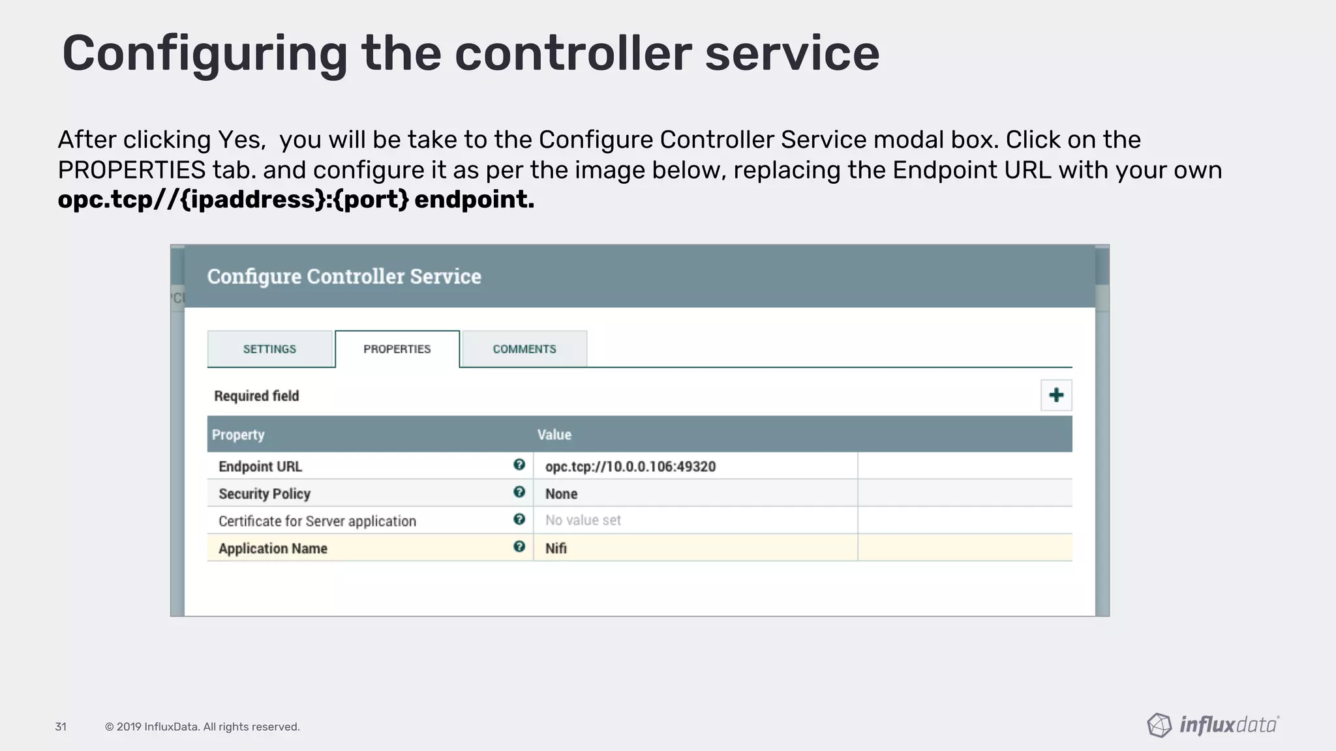Viewport: 1336px width, 751px height.
Task: Click the plus icon to add a property
Action: click(1056, 395)
